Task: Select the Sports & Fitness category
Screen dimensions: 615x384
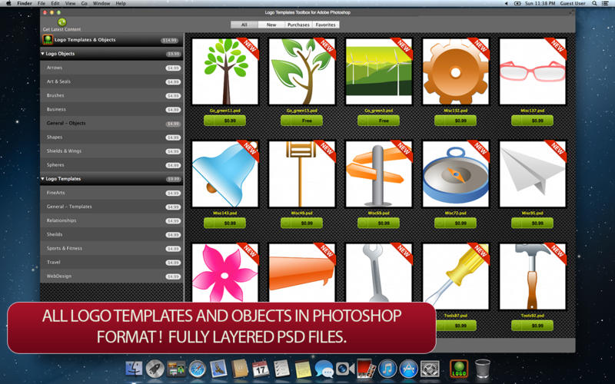Action: point(111,248)
